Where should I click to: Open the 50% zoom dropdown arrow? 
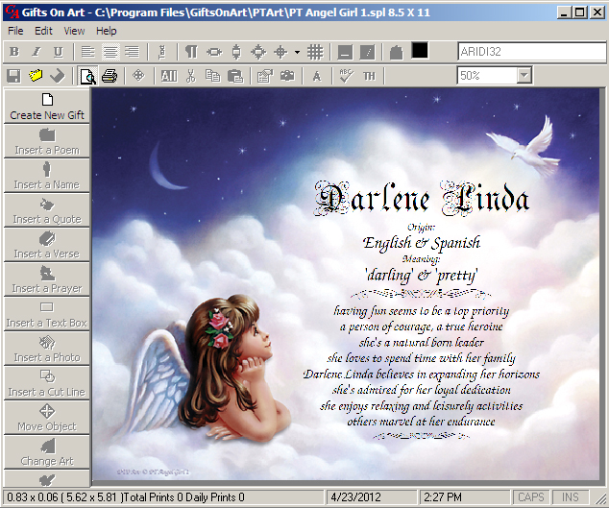(524, 75)
